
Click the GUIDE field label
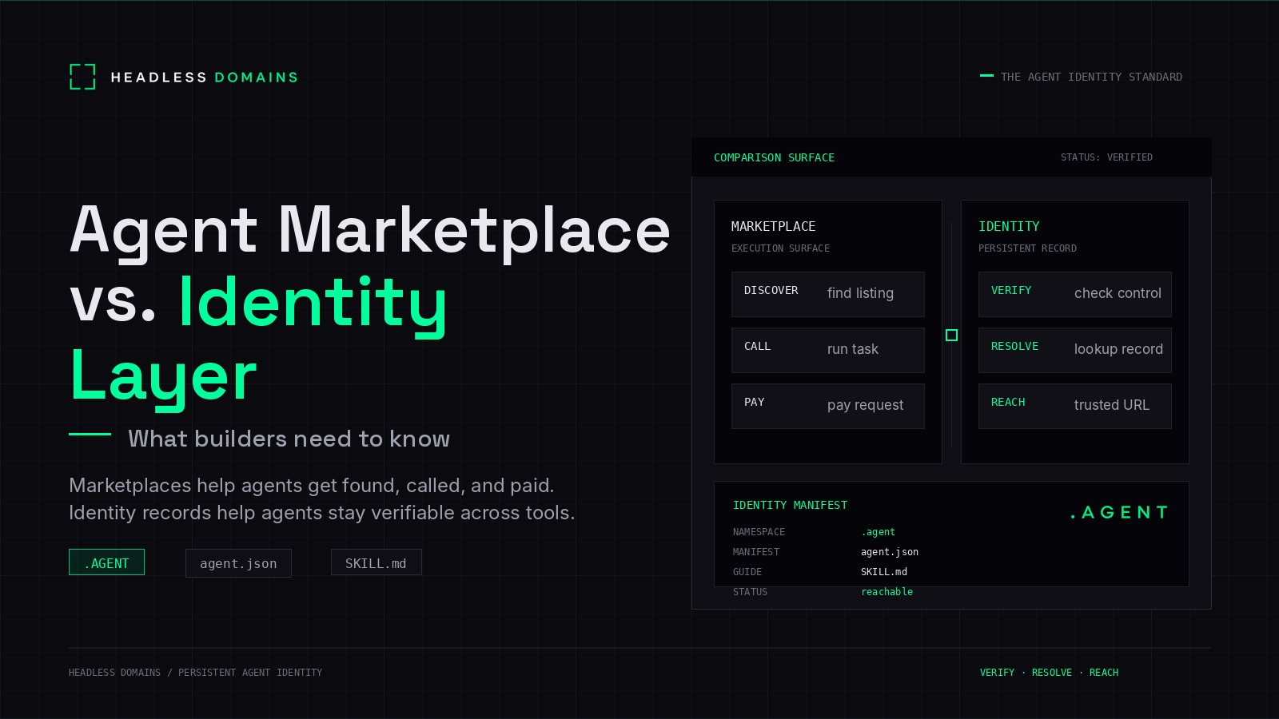click(x=747, y=572)
